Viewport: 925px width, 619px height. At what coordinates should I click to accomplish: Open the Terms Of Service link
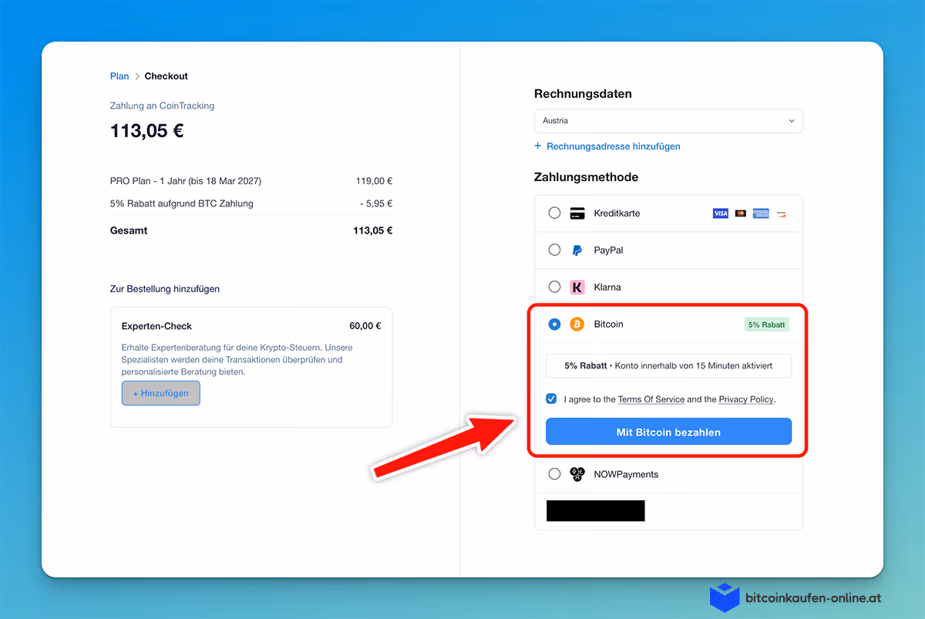point(651,399)
